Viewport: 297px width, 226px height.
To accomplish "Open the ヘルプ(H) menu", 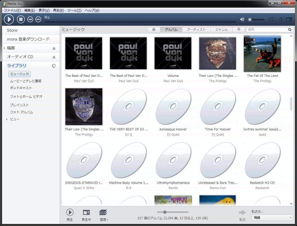I will tap(92, 10).
